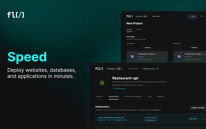Click the DEV badge next to Restaurant-api breadcrumb

click(157, 69)
